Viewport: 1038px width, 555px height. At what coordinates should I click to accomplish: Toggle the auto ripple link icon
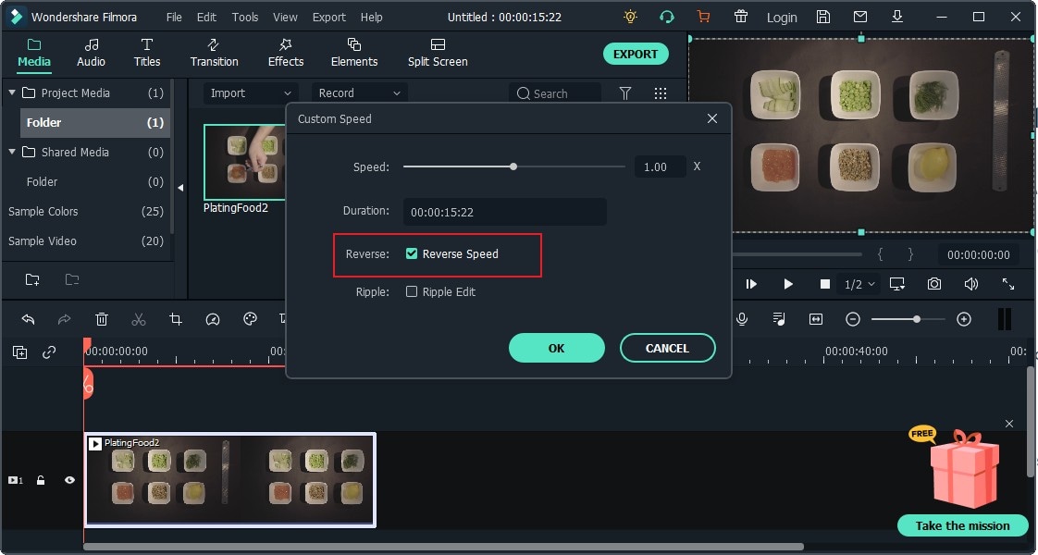(x=49, y=352)
